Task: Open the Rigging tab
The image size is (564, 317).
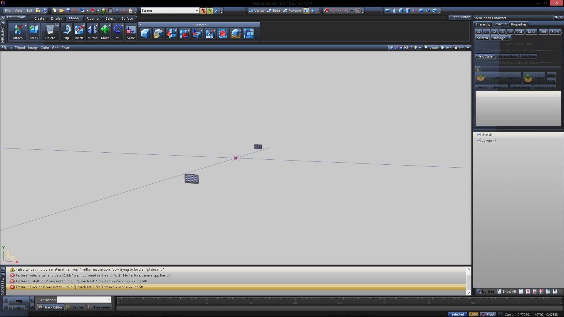Action: coord(93,18)
